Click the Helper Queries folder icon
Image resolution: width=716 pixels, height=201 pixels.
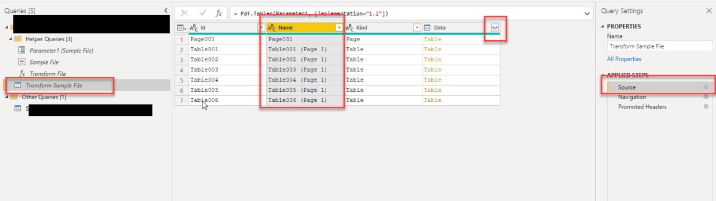[x=17, y=39]
